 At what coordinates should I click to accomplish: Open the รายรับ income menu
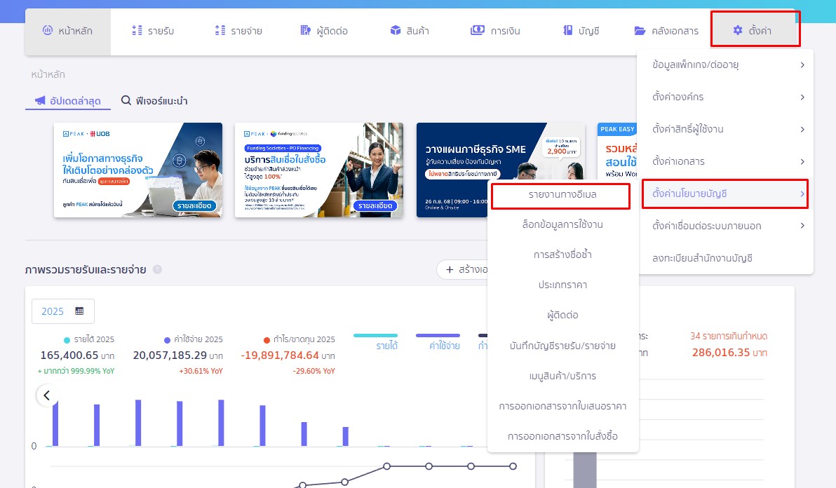tap(152, 31)
